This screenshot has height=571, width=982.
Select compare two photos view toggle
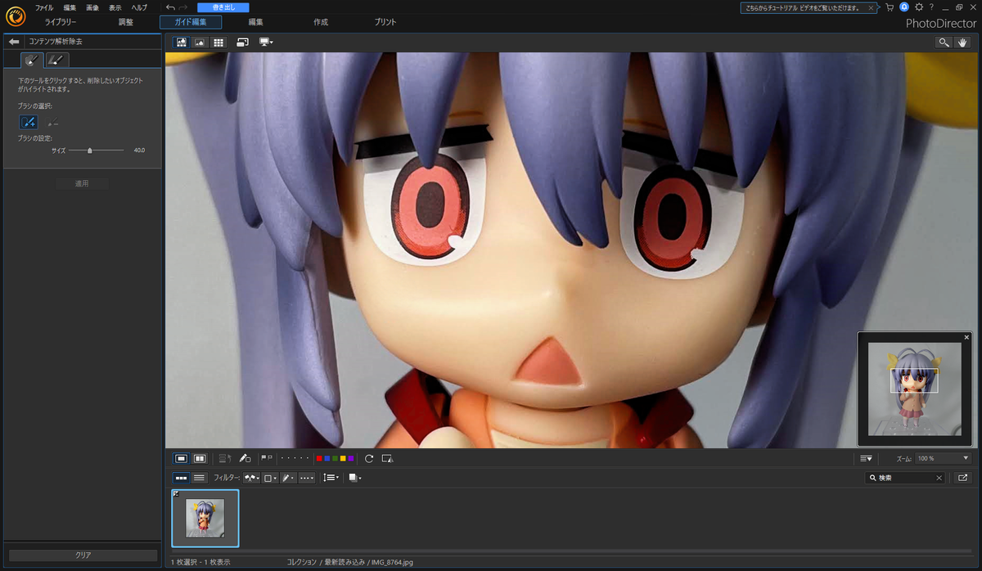coord(200,458)
